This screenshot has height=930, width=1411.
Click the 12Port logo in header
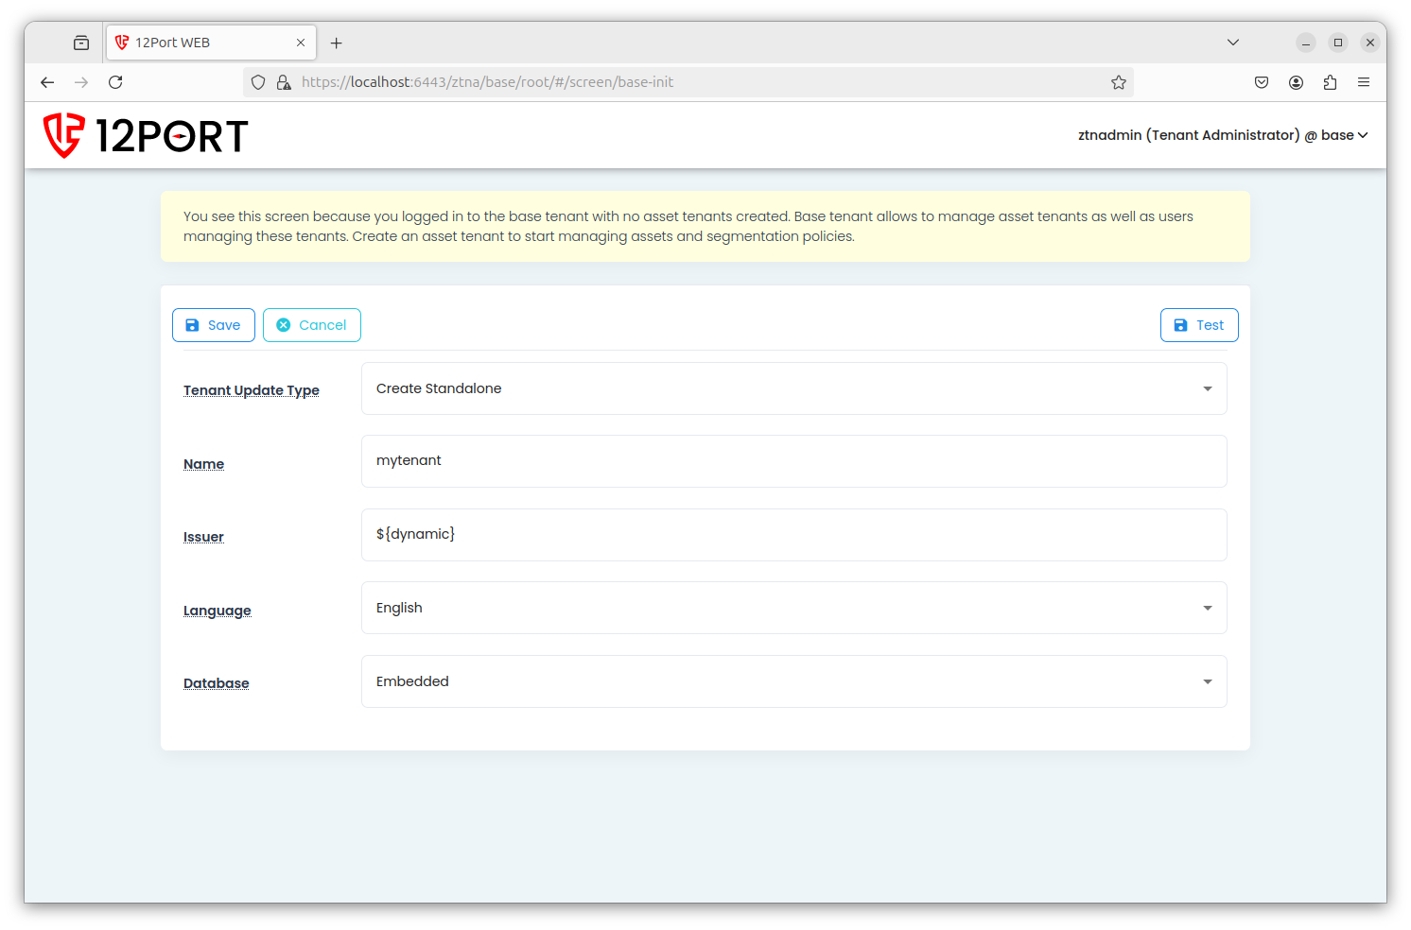[x=146, y=136]
